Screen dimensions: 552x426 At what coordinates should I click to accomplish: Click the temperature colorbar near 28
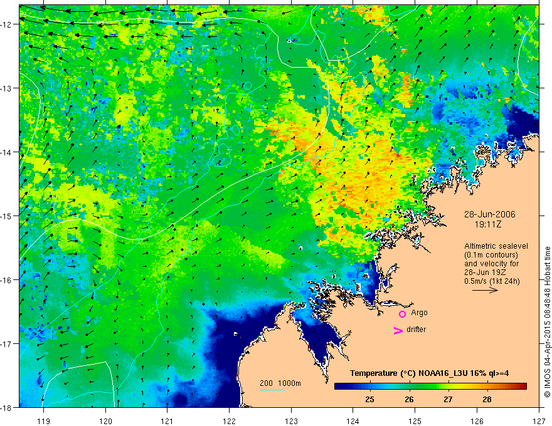click(x=487, y=387)
